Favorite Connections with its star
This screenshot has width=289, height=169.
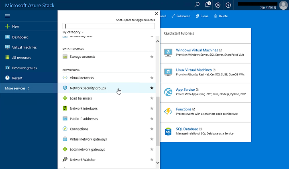(152, 128)
